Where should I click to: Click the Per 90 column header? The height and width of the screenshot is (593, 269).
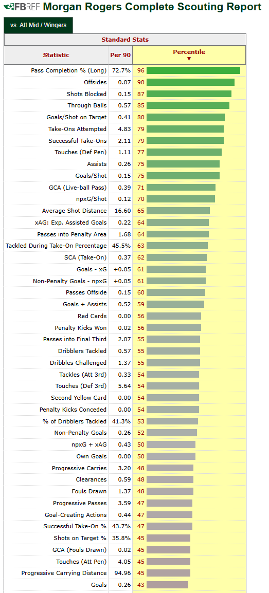click(x=120, y=55)
